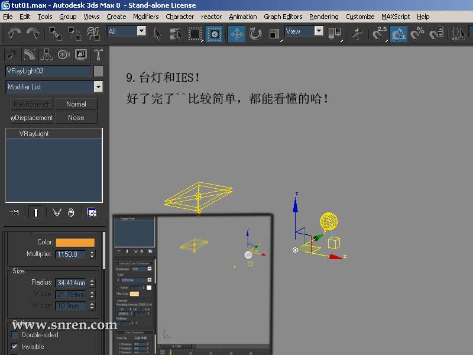Open the Select by Name list
This screenshot has width=473, height=355.
(176, 34)
